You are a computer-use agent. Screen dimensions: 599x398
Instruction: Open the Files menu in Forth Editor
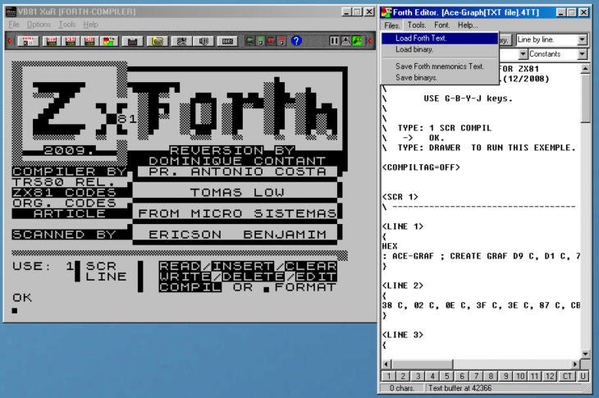pos(391,25)
